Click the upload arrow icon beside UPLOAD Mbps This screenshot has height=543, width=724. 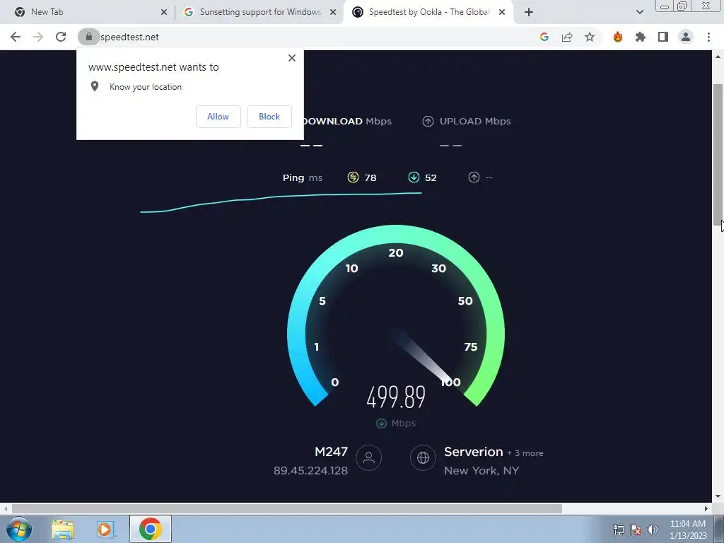[428, 121]
